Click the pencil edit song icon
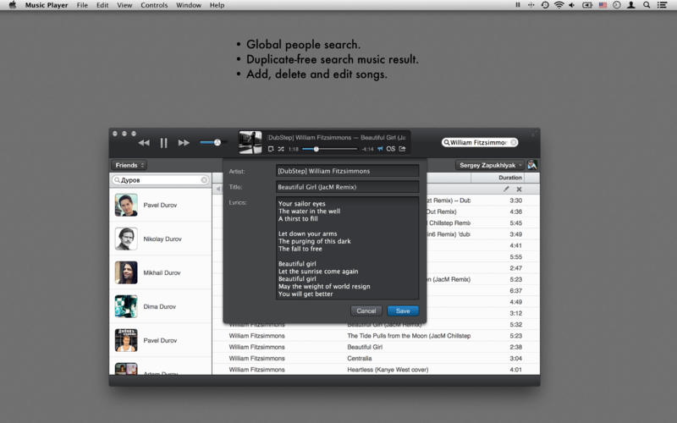Image resolution: width=677 pixels, height=423 pixels. [506, 190]
